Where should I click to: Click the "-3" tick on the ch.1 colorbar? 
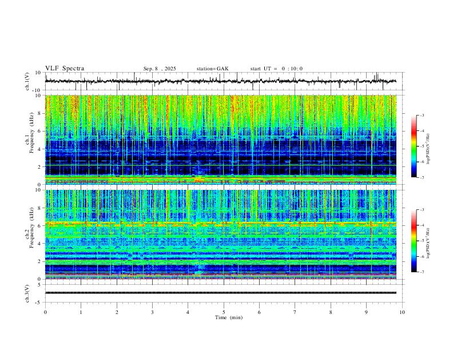click(x=422, y=115)
